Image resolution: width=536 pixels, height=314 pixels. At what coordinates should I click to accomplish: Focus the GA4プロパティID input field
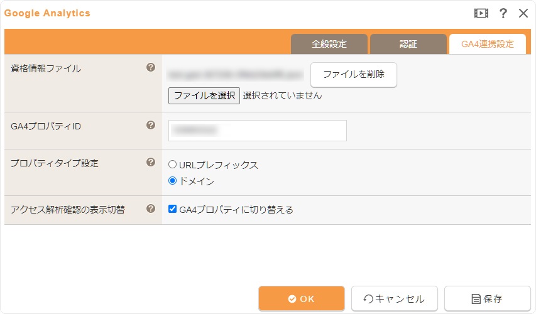pyautogui.click(x=258, y=131)
